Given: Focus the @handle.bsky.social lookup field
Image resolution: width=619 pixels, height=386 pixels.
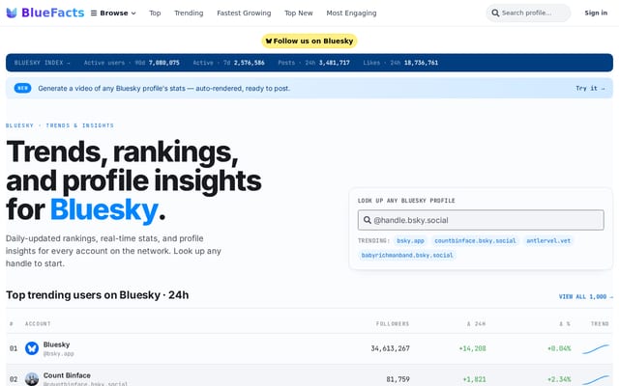Looking at the screenshot, I should coord(481,220).
